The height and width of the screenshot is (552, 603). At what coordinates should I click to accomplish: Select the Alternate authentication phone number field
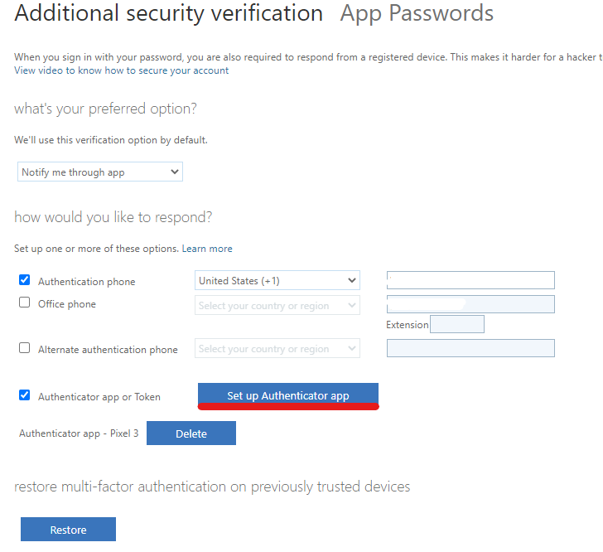click(470, 348)
